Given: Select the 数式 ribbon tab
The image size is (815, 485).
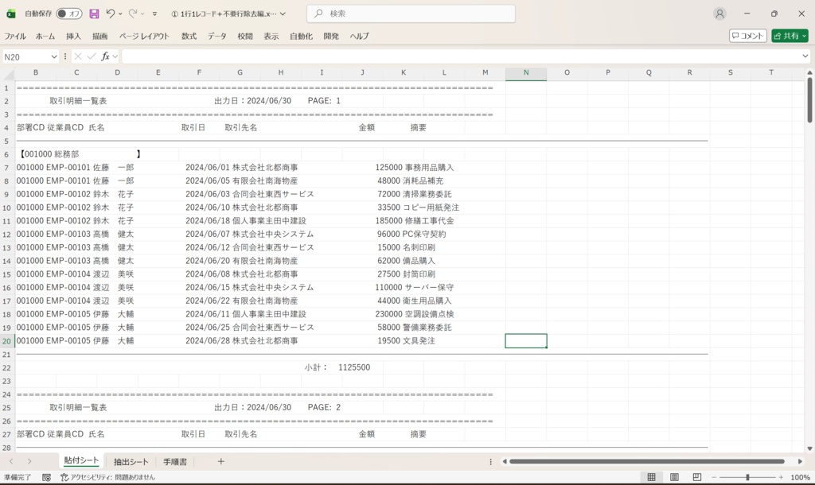Looking at the screenshot, I should [189, 37].
